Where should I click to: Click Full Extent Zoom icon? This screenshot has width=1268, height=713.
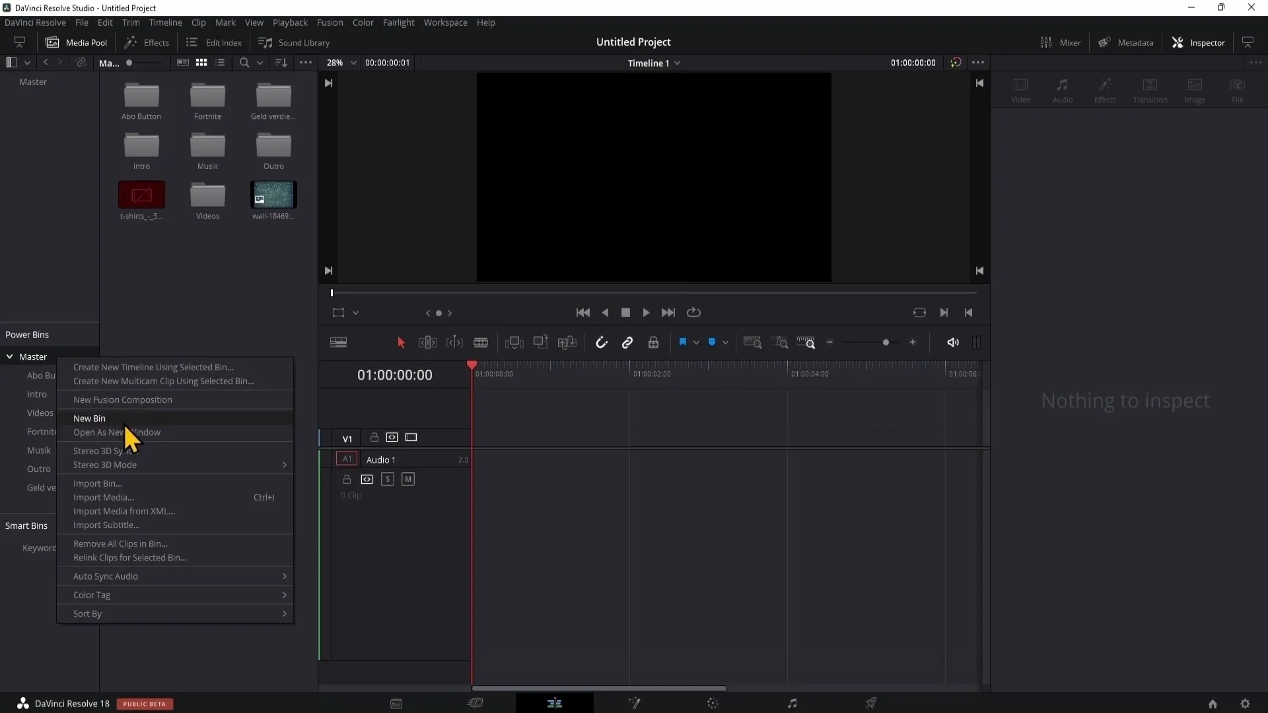(752, 343)
